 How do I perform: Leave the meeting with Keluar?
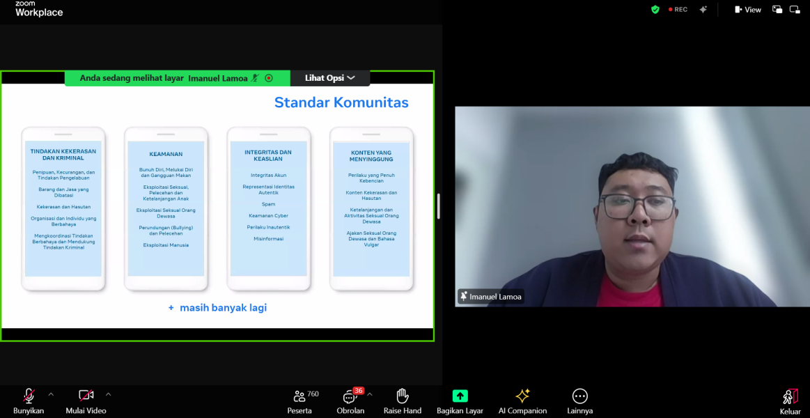pos(790,396)
